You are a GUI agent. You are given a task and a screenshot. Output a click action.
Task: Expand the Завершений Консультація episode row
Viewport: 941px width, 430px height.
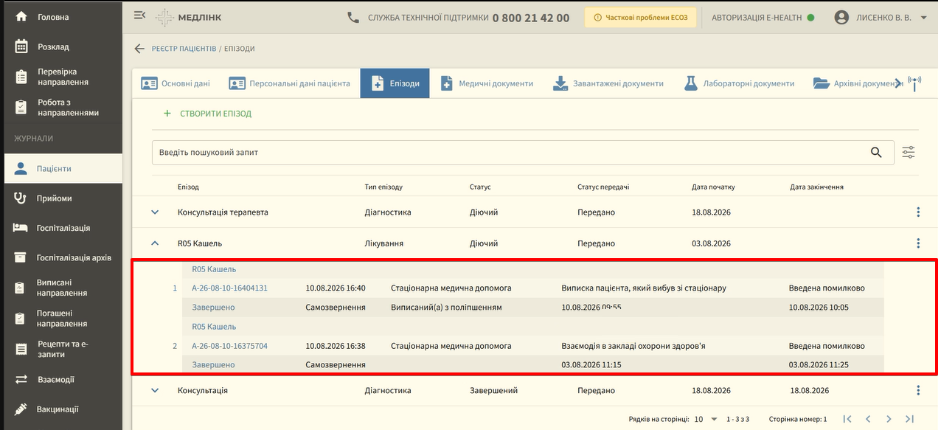click(155, 391)
